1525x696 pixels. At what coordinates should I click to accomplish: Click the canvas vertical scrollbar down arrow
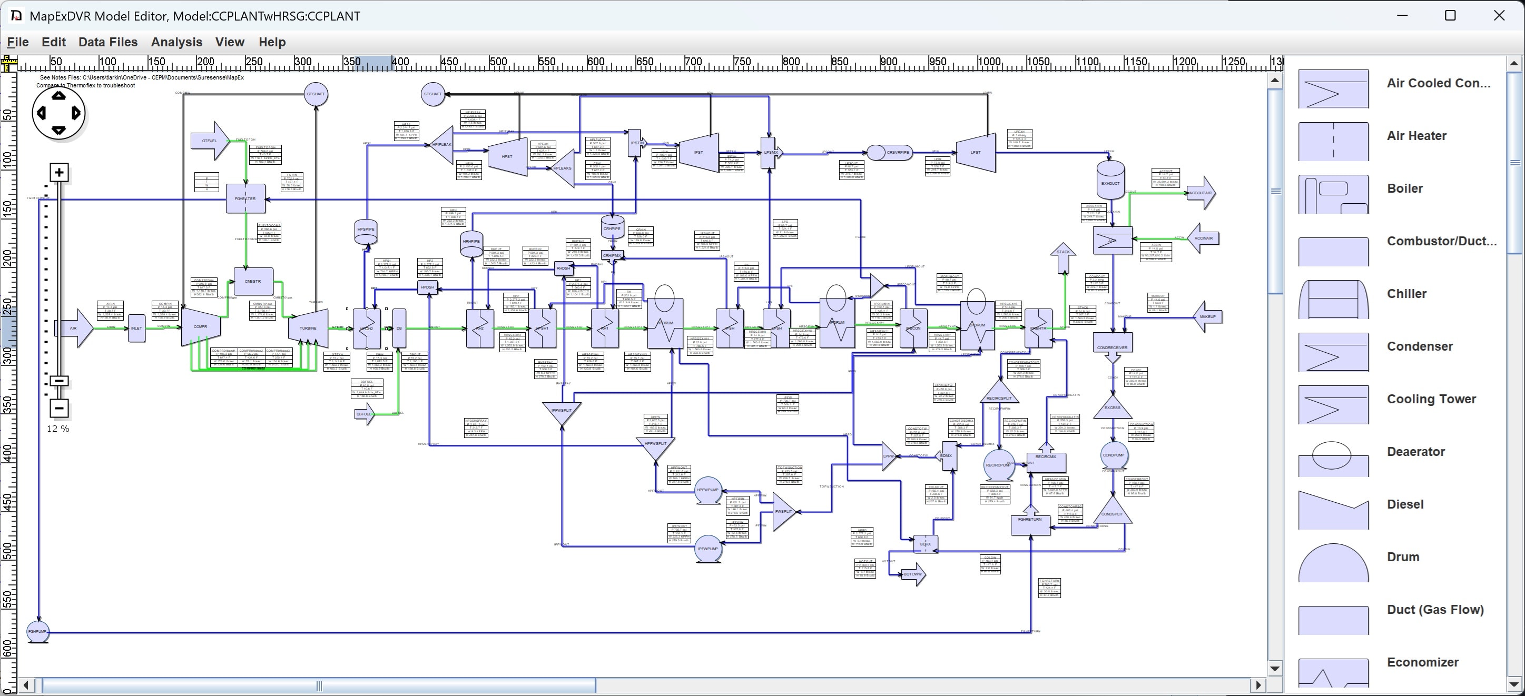click(x=1275, y=669)
